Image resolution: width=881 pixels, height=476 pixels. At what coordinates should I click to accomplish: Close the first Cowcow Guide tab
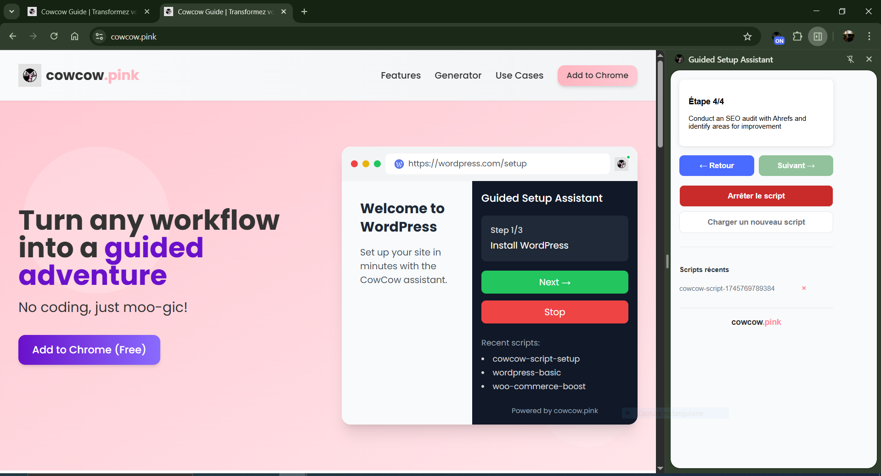(x=147, y=11)
